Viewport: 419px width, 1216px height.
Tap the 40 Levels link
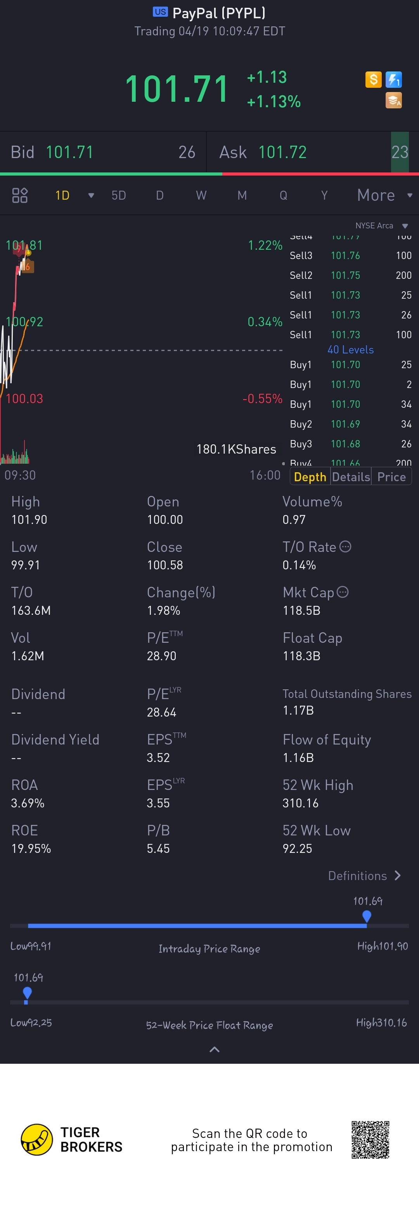[351, 350]
